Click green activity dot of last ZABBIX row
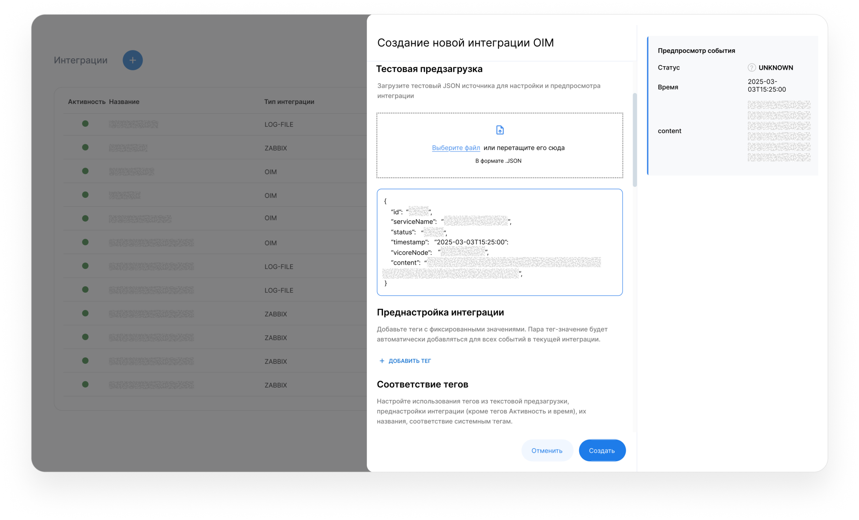Screen dimensions: 859x520 85,385
